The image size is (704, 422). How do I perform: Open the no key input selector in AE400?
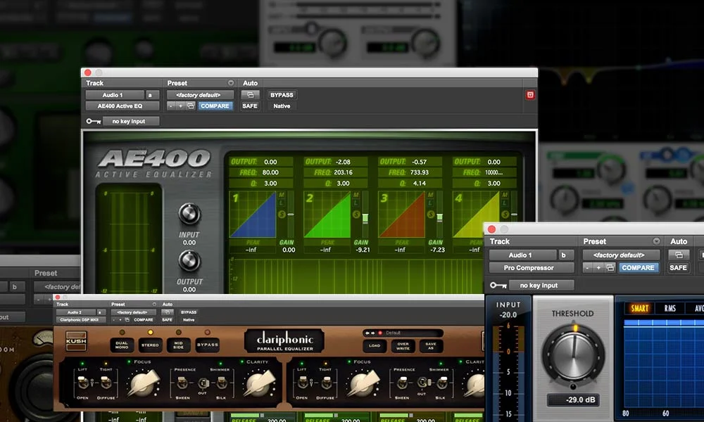131,121
